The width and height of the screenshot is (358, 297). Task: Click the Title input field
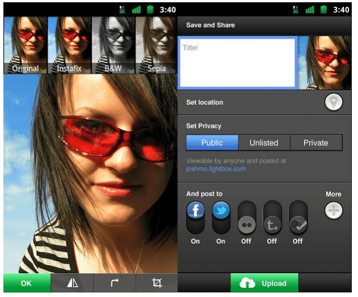pyautogui.click(x=238, y=62)
